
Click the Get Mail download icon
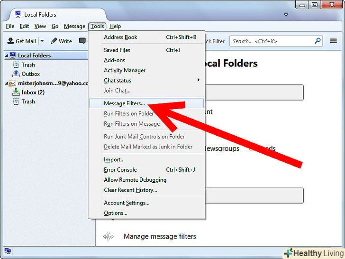[10, 41]
